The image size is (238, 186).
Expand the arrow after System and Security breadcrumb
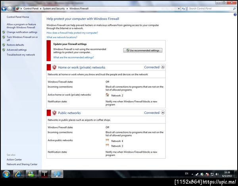point(67,9)
